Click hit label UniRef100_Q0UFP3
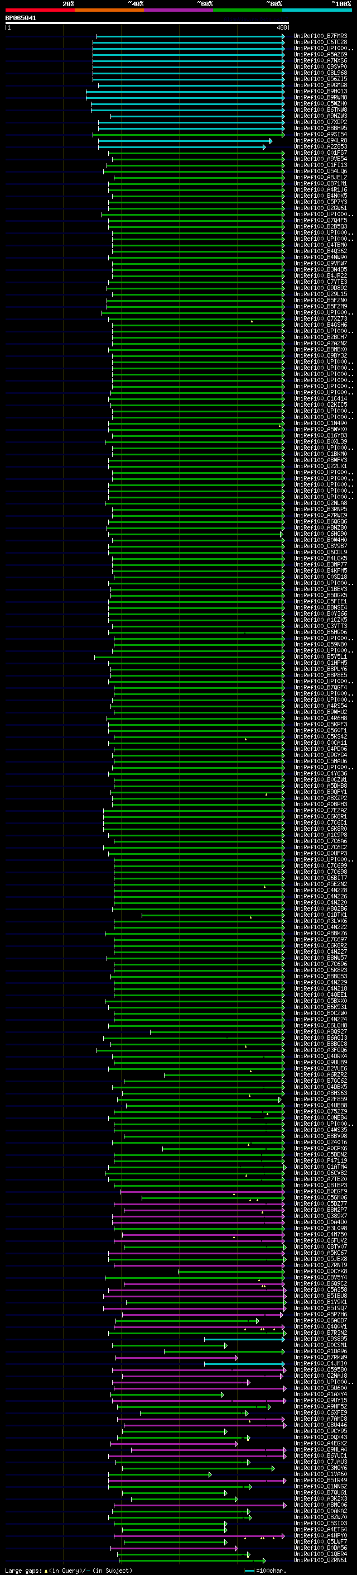The image size is (357, 1575). pos(320,854)
